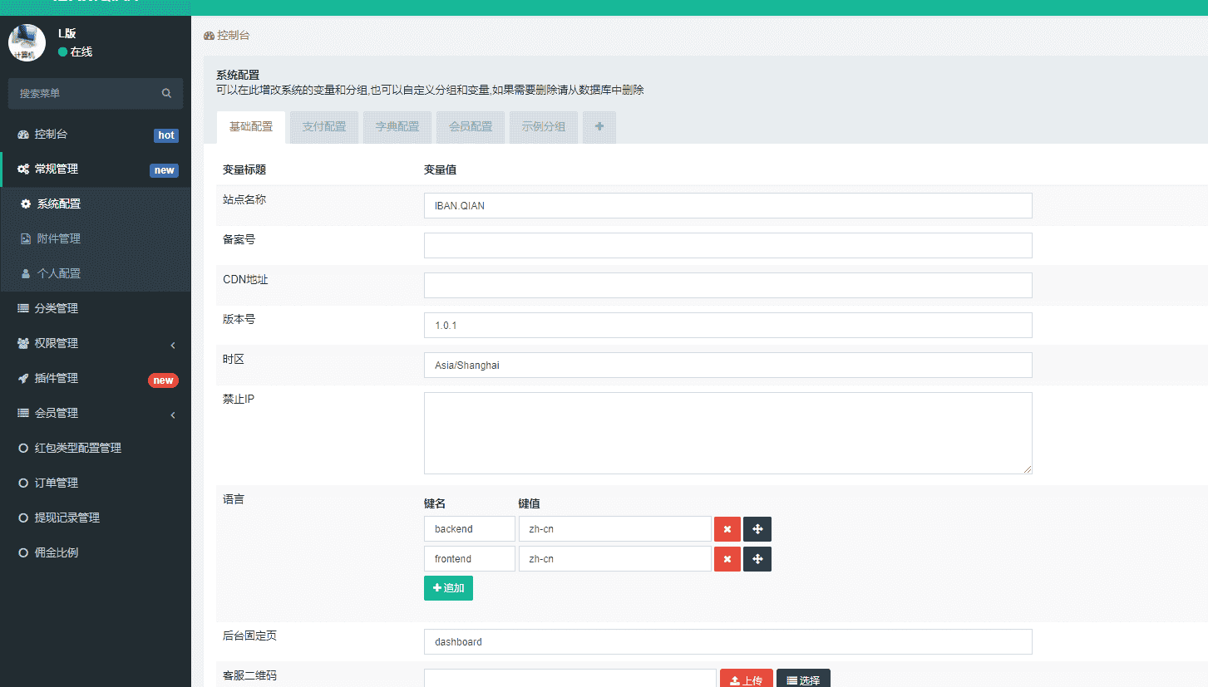Image resolution: width=1208 pixels, height=687 pixels.
Task: Click the rocket icon for 插件管理
Action: pyautogui.click(x=23, y=378)
